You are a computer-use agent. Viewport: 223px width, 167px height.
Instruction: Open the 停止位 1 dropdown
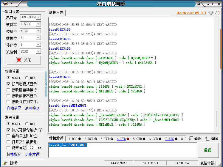point(38,45)
